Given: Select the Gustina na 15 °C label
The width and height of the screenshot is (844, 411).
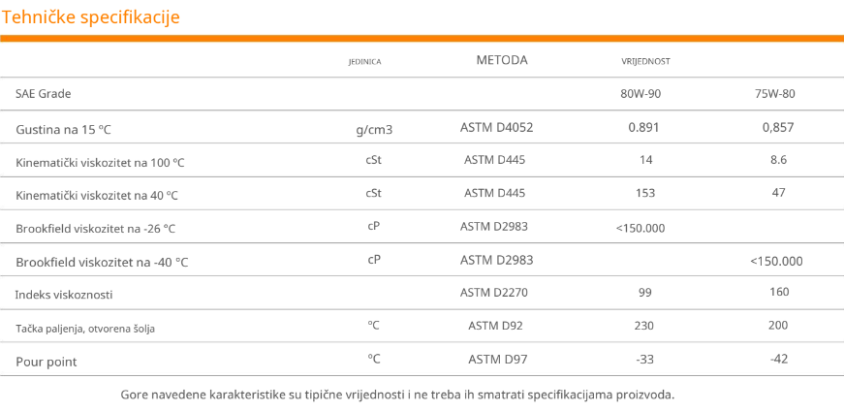Looking at the screenshot, I should (71, 129).
